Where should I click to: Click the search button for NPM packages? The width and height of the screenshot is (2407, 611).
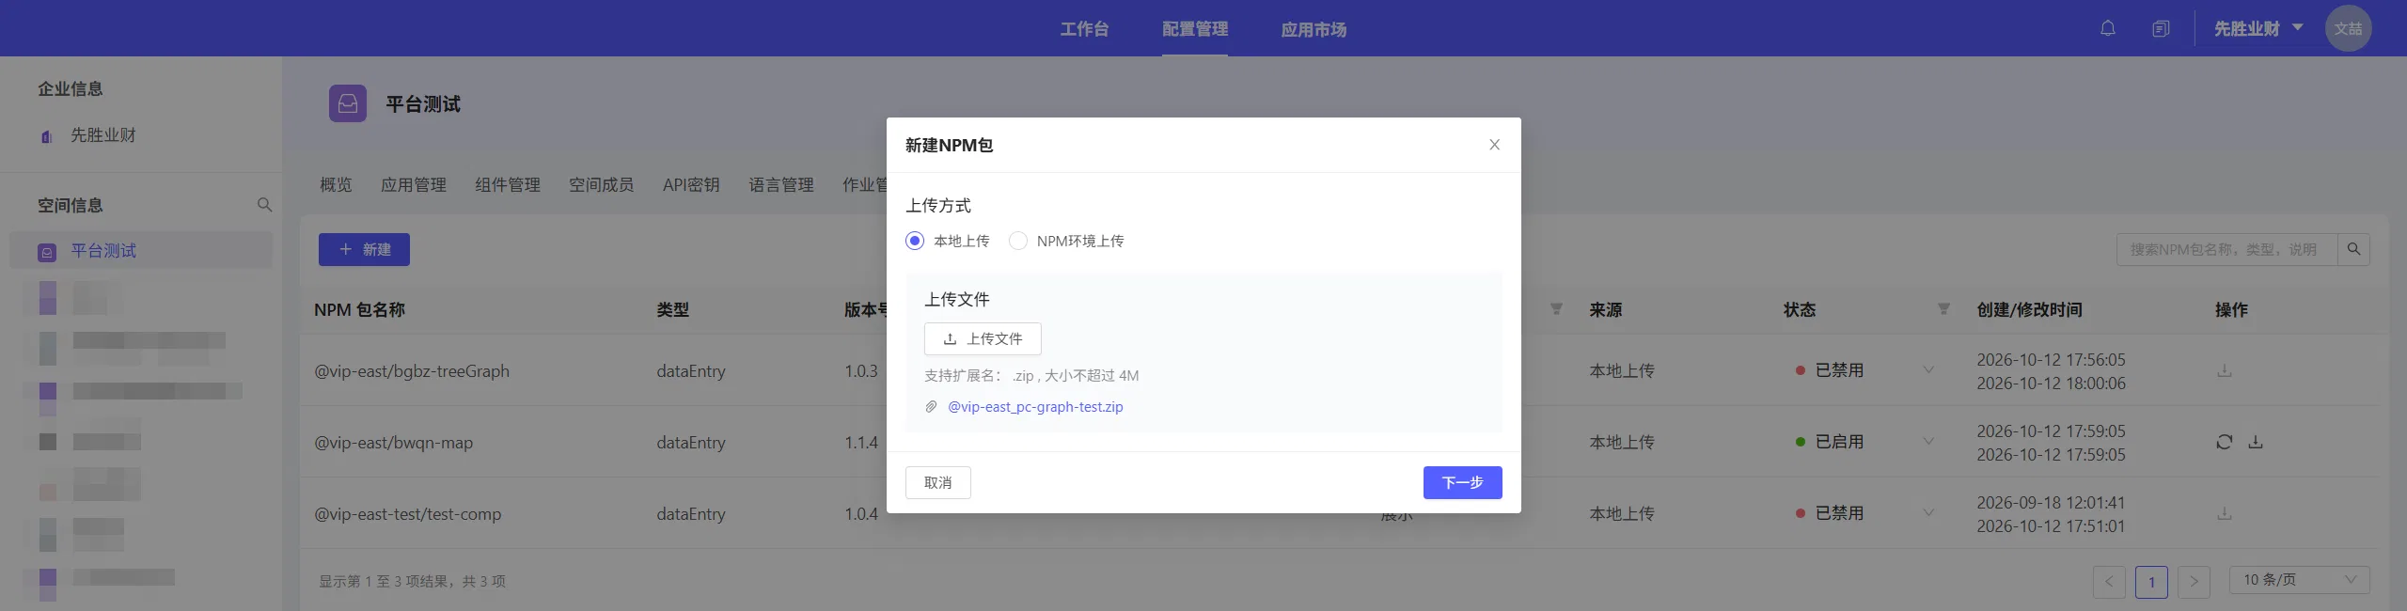click(x=2353, y=249)
